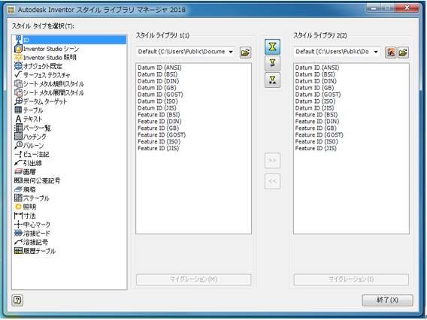Expand Style Library 1 Default dropdown
This screenshot has width=427, height=320.
click(x=231, y=52)
